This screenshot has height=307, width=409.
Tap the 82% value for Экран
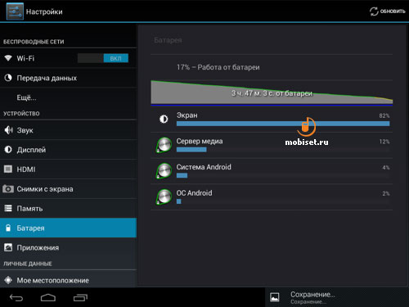tap(384, 115)
